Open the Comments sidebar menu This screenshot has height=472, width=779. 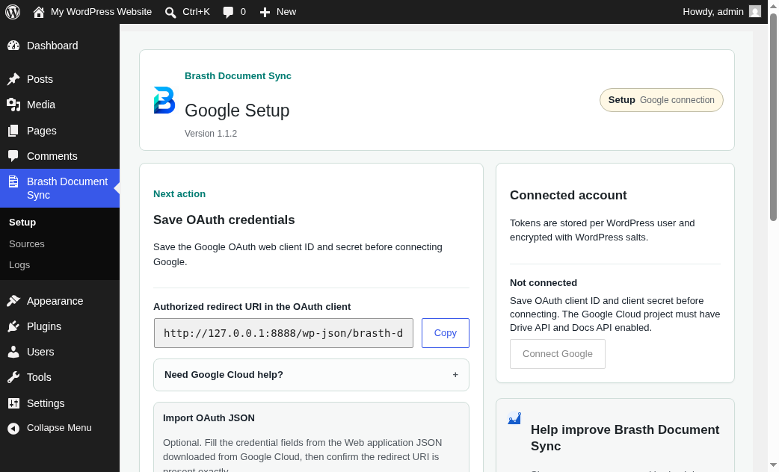[x=60, y=156]
